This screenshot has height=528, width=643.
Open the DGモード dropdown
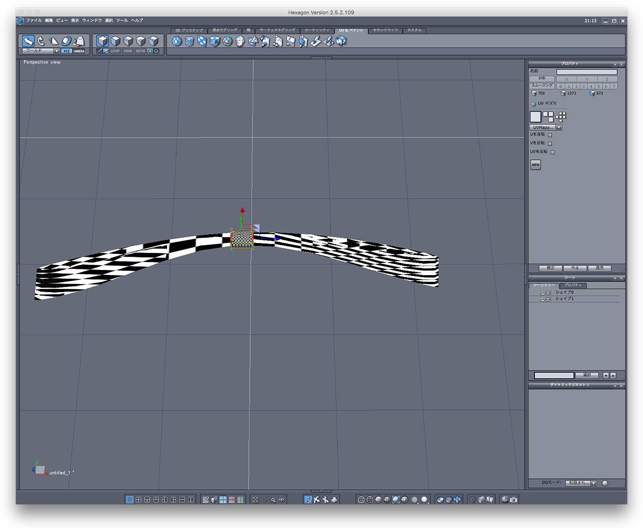(x=594, y=483)
